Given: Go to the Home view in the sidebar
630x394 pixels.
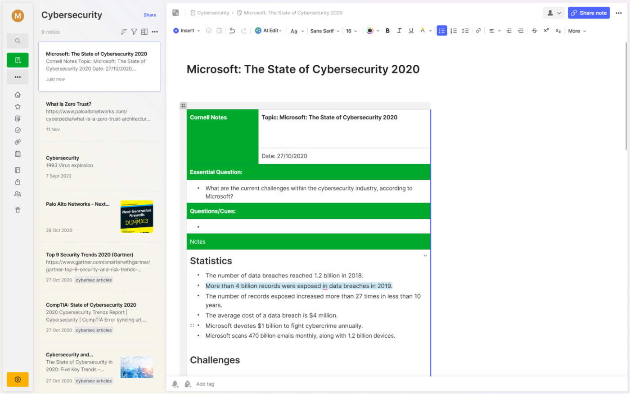Looking at the screenshot, I should (18, 95).
